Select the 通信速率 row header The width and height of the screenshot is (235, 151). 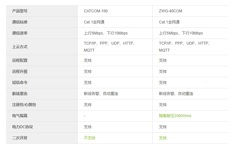[20, 33]
